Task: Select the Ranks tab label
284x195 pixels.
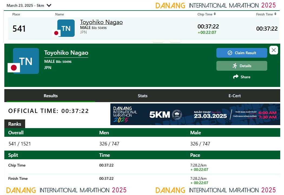Action: (15, 124)
